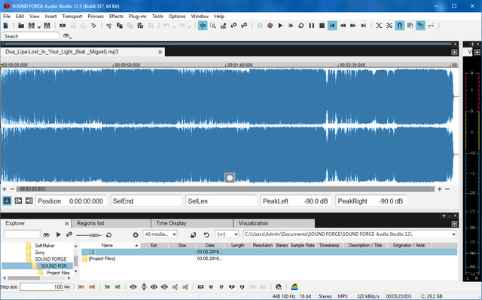Toggle the crossed red line icon in toolbar
482x300 pixels.
[431, 26]
